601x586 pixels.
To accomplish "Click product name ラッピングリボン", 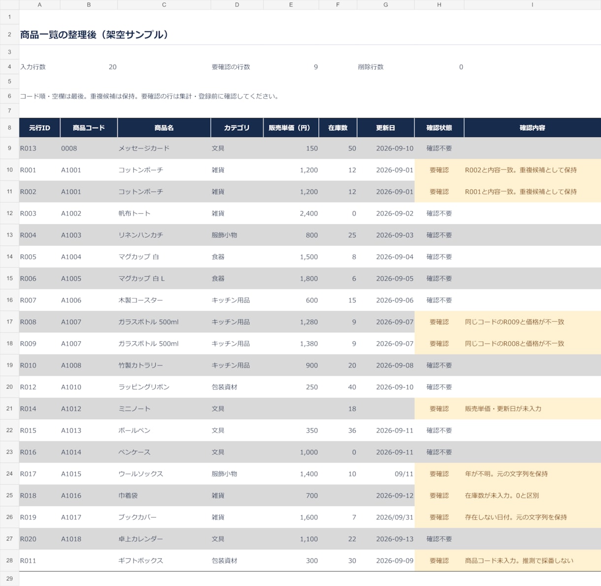I will coord(144,387).
